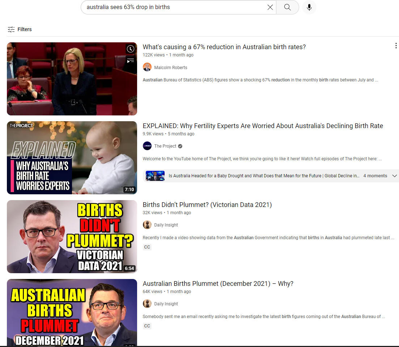399x347 pixels.
Task: Visit The Project channel name
Action: click(x=165, y=146)
